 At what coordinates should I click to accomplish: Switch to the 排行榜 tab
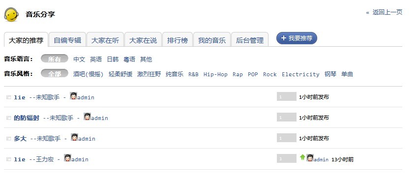[x=177, y=40]
